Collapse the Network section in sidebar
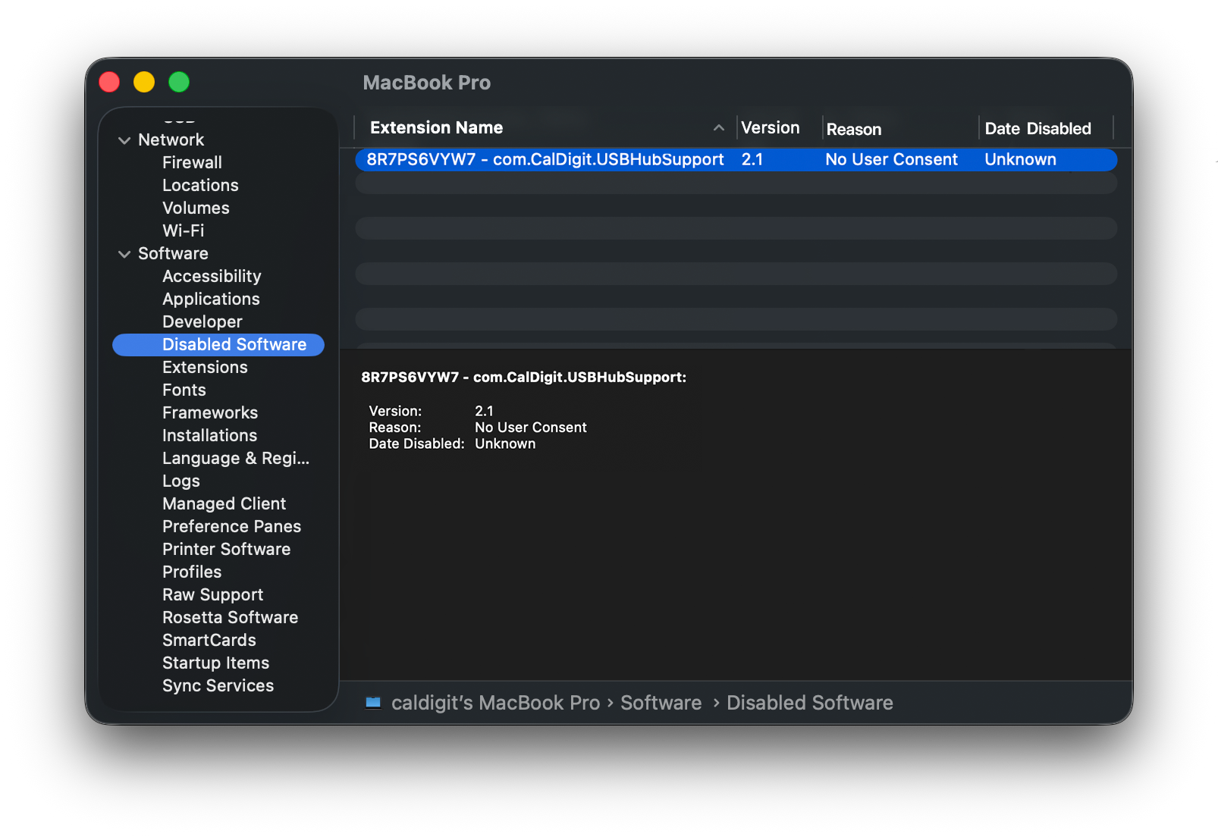 [124, 140]
